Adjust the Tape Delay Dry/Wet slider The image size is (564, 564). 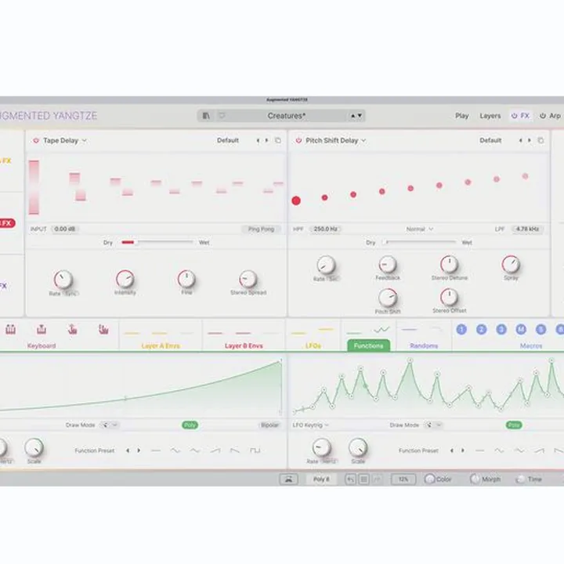(x=157, y=242)
